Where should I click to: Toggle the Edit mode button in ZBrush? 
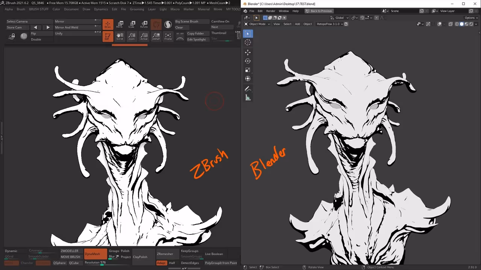(x=107, y=36)
